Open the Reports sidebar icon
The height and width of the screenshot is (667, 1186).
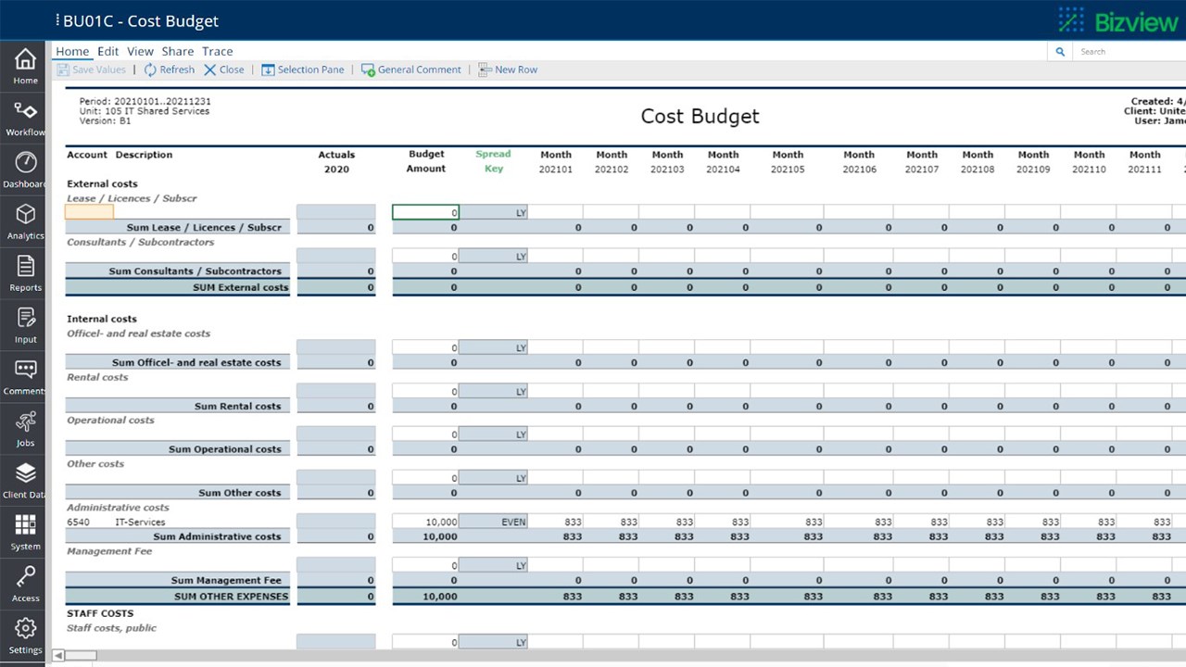pyautogui.click(x=25, y=267)
